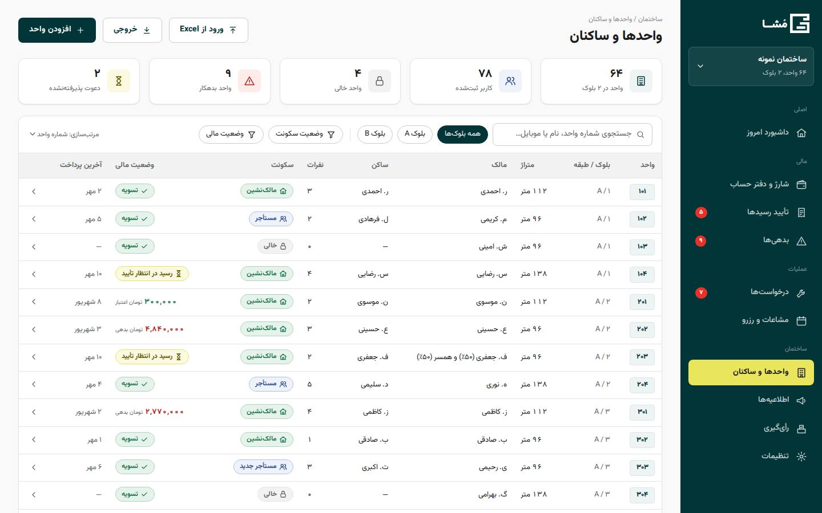This screenshot has width=822, height=513.
Task: Open شارژ و دفتر حساب page
Action: [x=751, y=184]
